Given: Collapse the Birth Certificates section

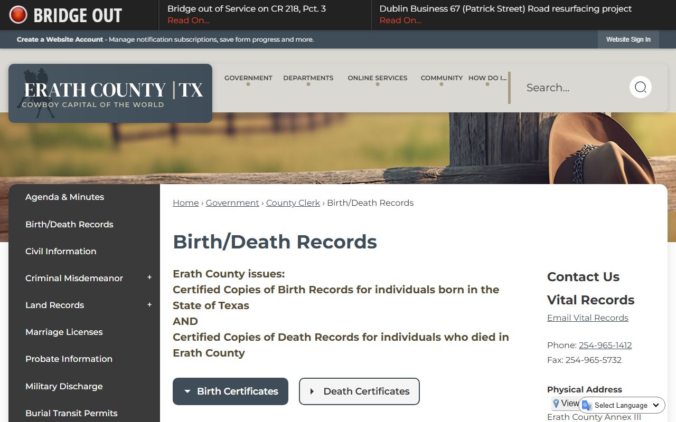Looking at the screenshot, I should (x=230, y=391).
